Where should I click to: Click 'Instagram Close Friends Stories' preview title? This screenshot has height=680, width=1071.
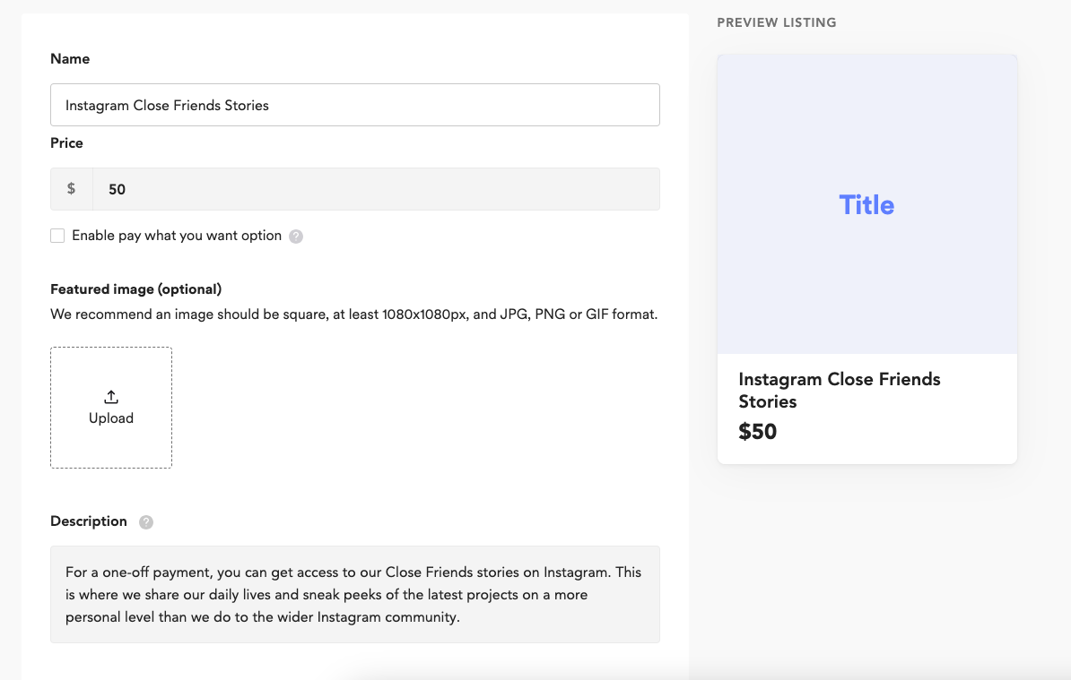click(x=840, y=390)
